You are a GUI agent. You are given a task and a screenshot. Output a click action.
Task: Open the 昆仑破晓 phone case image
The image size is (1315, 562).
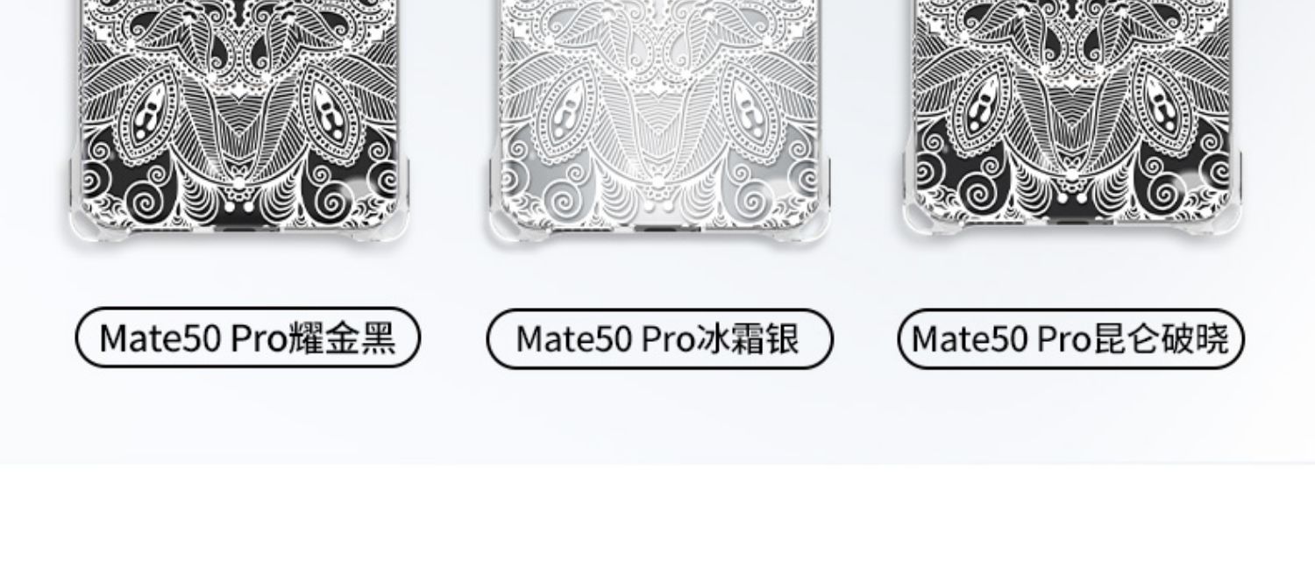coord(1075,118)
